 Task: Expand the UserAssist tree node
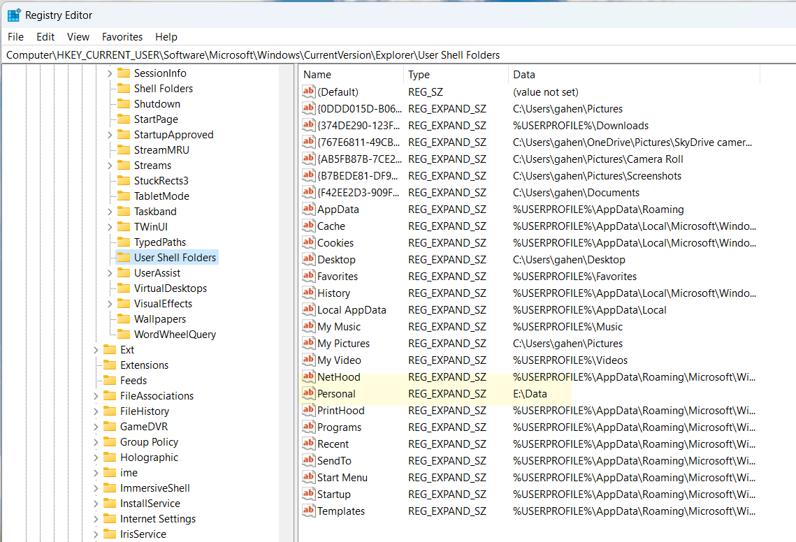point(110,273)
